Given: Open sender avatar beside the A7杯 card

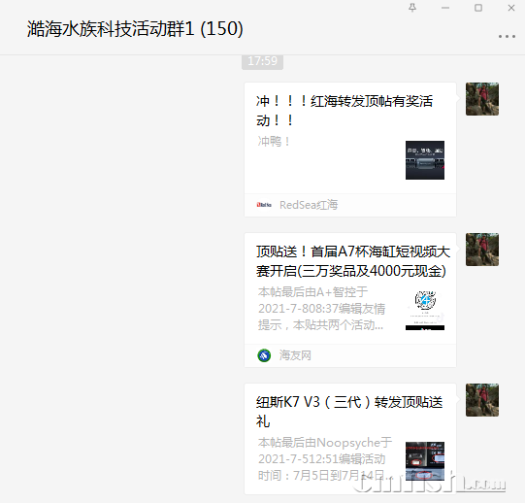Looking at the screenshot, I should click(x=482, y=250).
